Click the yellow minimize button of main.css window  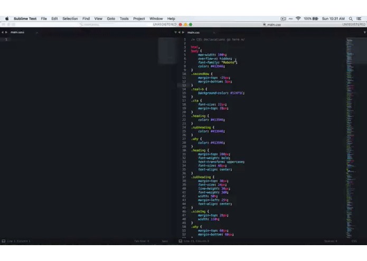(x=185, y=24)
